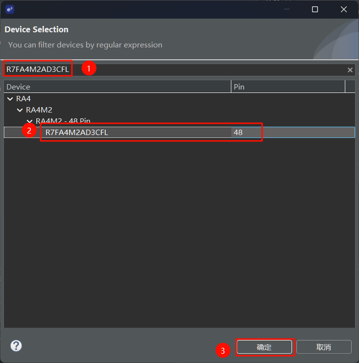
Task: Confirm with the 确定 button
Action: (264, 347)
